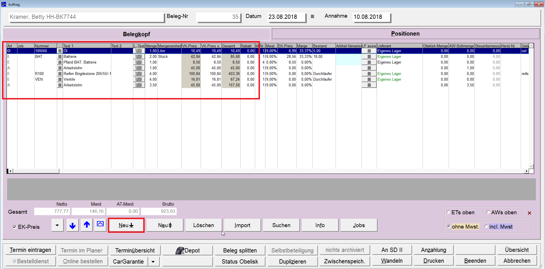Toggle the EK-Preis checkbox
Image resolution: width=545 pixels, height=269 pixels.
pos(15,227)
